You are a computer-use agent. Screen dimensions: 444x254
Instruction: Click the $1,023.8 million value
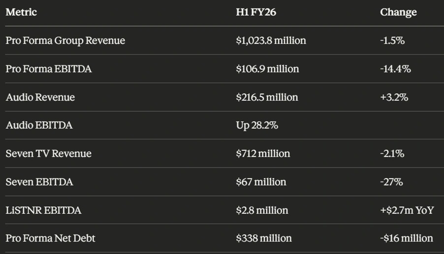tap(271, 40)
